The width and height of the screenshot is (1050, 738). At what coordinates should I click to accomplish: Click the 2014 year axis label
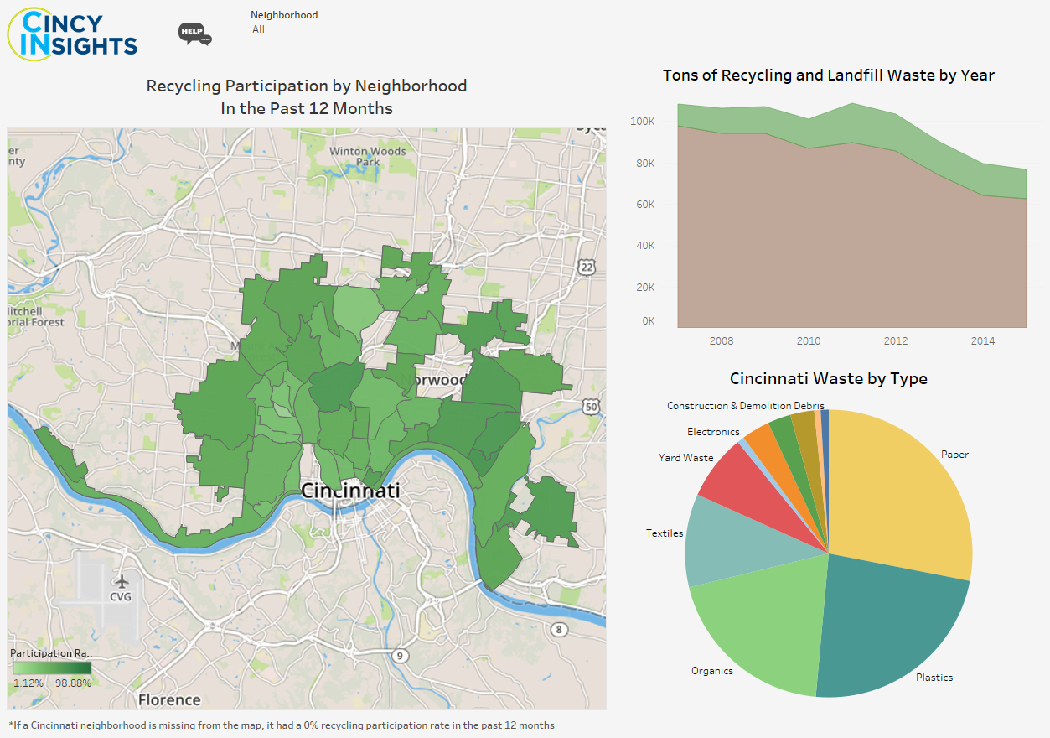[x=983, y=340]
